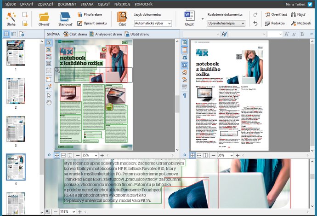Viewport: 317px width, 216px height.
Task: Start scanning with Skenovať
Action: [65, 19]
